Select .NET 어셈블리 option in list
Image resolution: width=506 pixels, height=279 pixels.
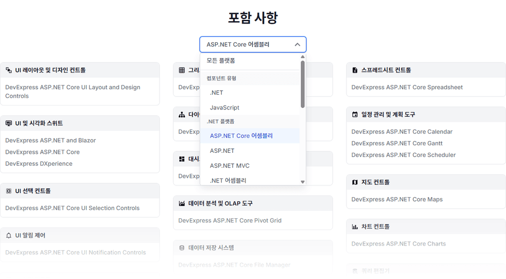(250, 180)
